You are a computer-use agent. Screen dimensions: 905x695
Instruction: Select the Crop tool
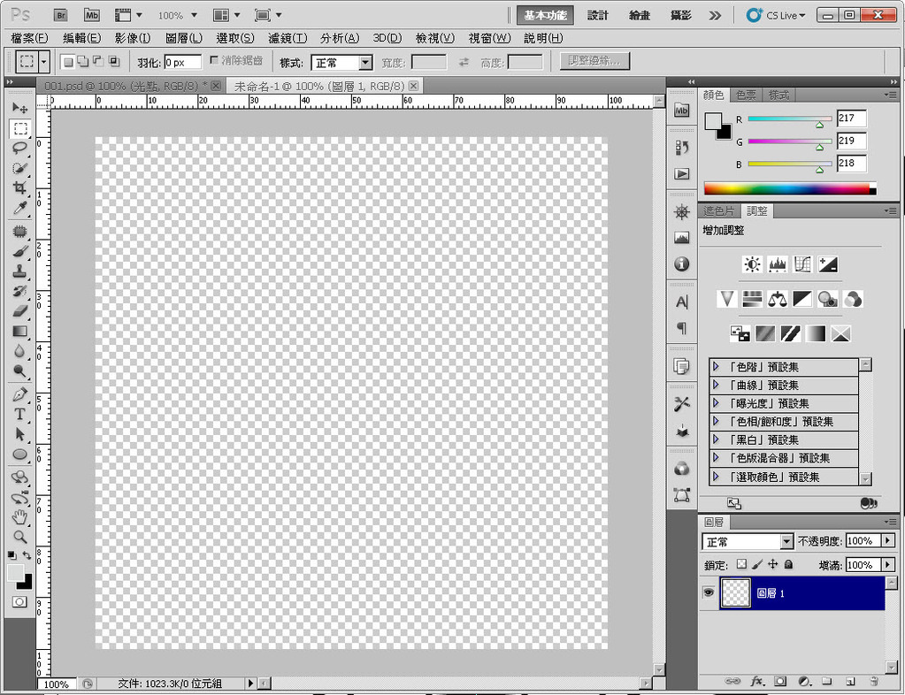[19, 188]
